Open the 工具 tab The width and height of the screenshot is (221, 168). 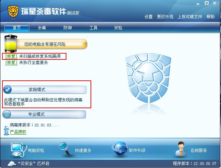click(93, 27)
